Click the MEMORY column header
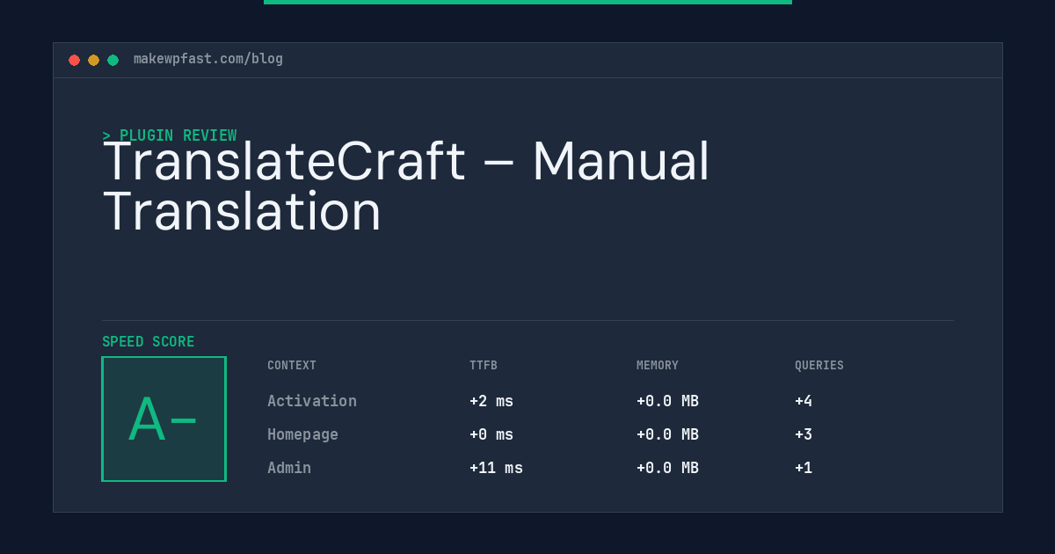This screenshot has width=1055, height=554. click(658, 366)
